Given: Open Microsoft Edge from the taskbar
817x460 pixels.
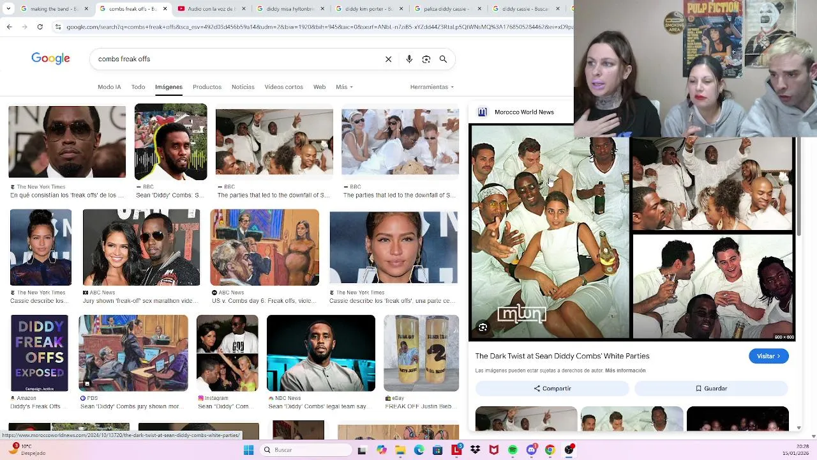Looking at the screenshot, I should tap(419, 450).
